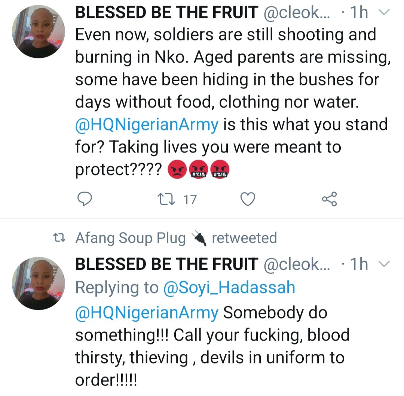Screen dimensions: 404x396
Task: Open the retweet count of 17
Action: [x=190, y=200]
